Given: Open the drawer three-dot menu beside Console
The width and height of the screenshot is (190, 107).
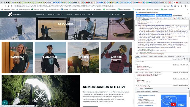Looking at the screenshot, I should click(137, 89).
